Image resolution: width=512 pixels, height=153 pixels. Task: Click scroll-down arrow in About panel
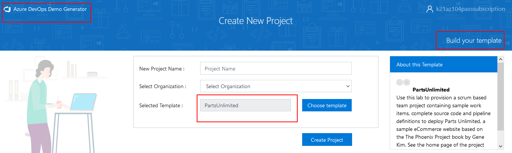[501, 146]
